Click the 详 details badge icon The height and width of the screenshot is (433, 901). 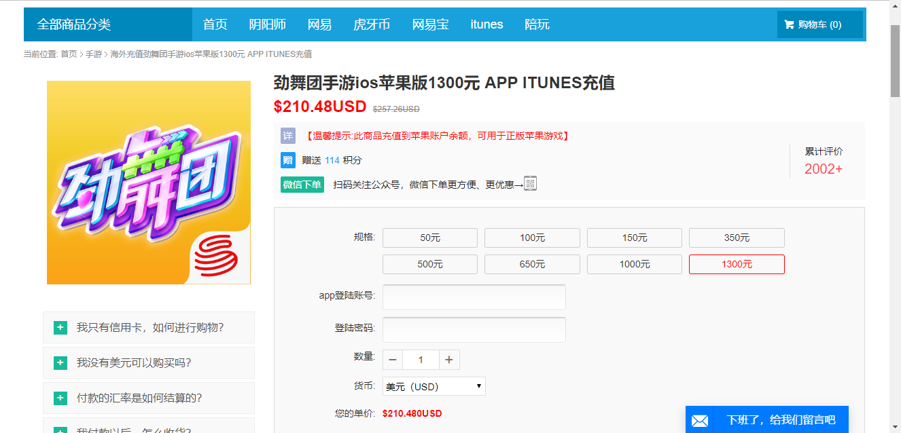pos(288,136)
